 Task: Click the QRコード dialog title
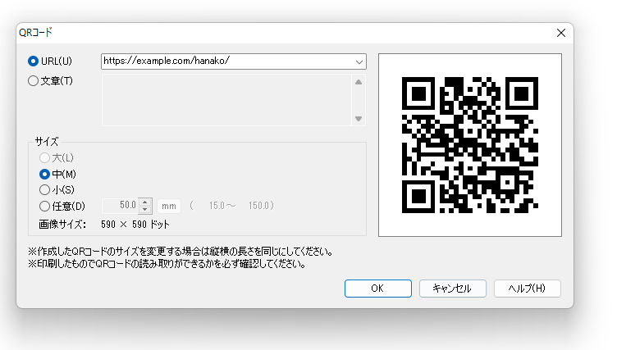click(35, 33)
